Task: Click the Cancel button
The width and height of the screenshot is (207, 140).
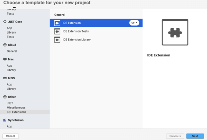Action: pyautogui.click(x=10, y=136)
